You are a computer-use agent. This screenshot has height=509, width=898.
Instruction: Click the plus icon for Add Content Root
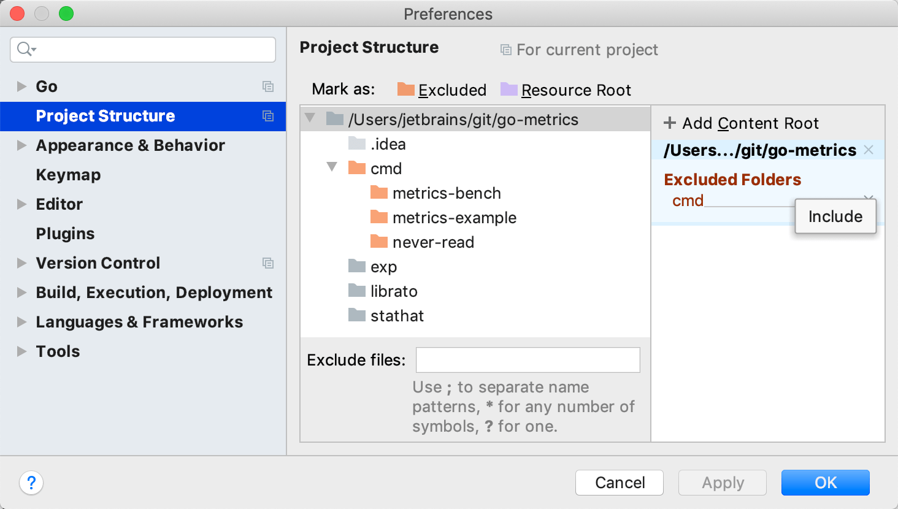670,123
